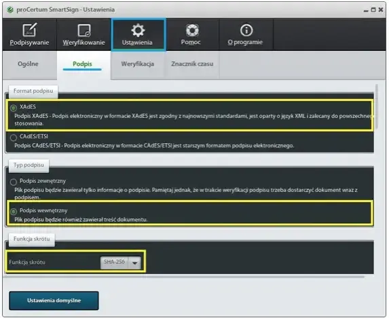This screenshot has height=318, width=389.
Task: Choose Podpis wewnętrzny signature type
Action: tap(14, 212)
